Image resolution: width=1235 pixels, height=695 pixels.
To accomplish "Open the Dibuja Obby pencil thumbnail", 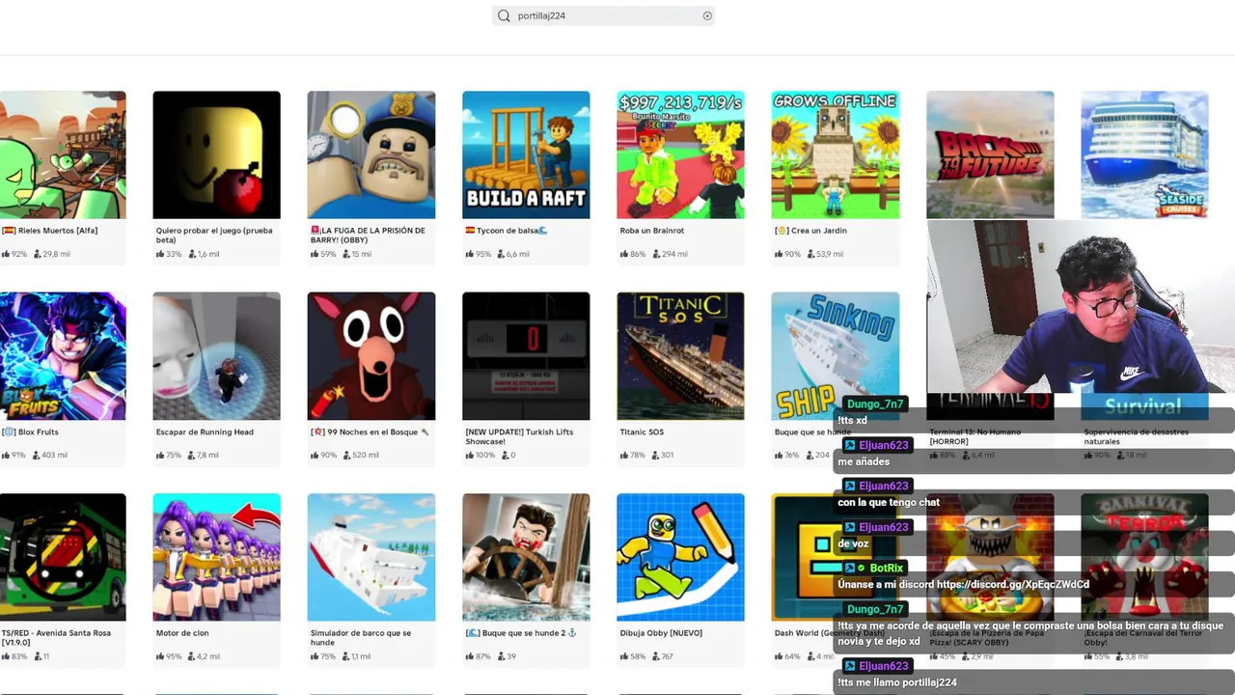I will (x=680, y=557).
